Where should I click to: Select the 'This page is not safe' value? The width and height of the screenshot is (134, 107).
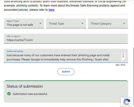point(20,25)
